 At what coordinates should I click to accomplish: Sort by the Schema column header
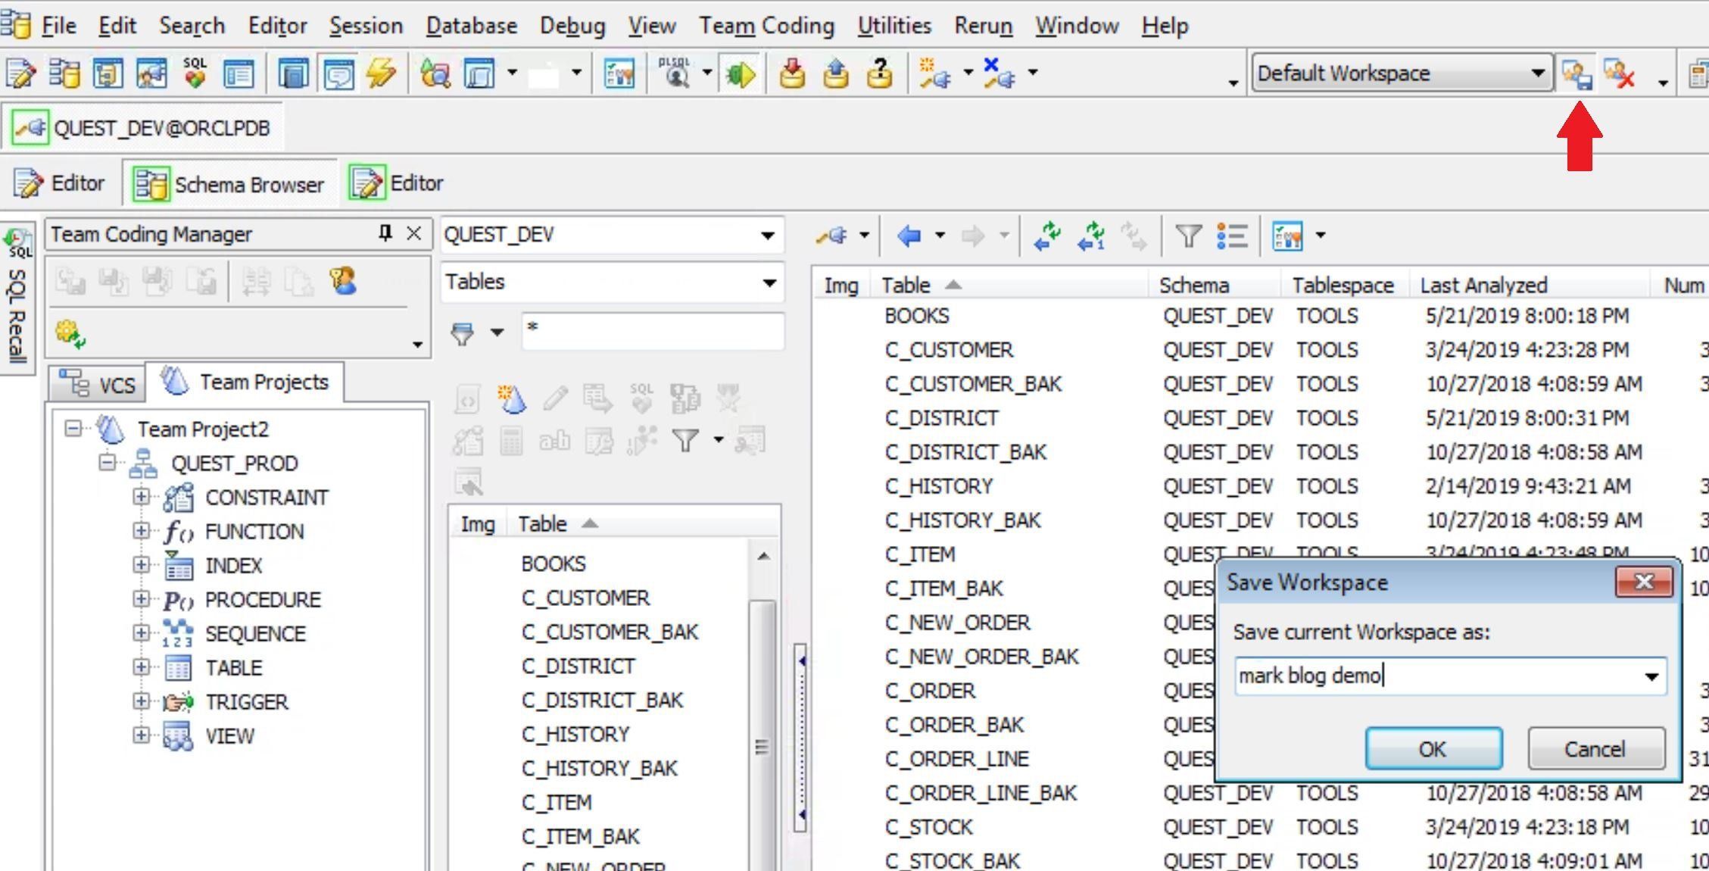tap(1215, 286)
